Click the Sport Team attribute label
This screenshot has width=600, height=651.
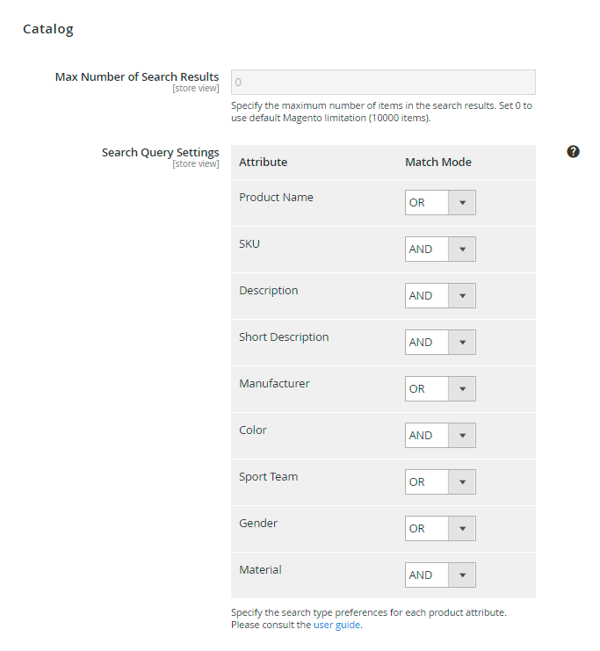268,477
